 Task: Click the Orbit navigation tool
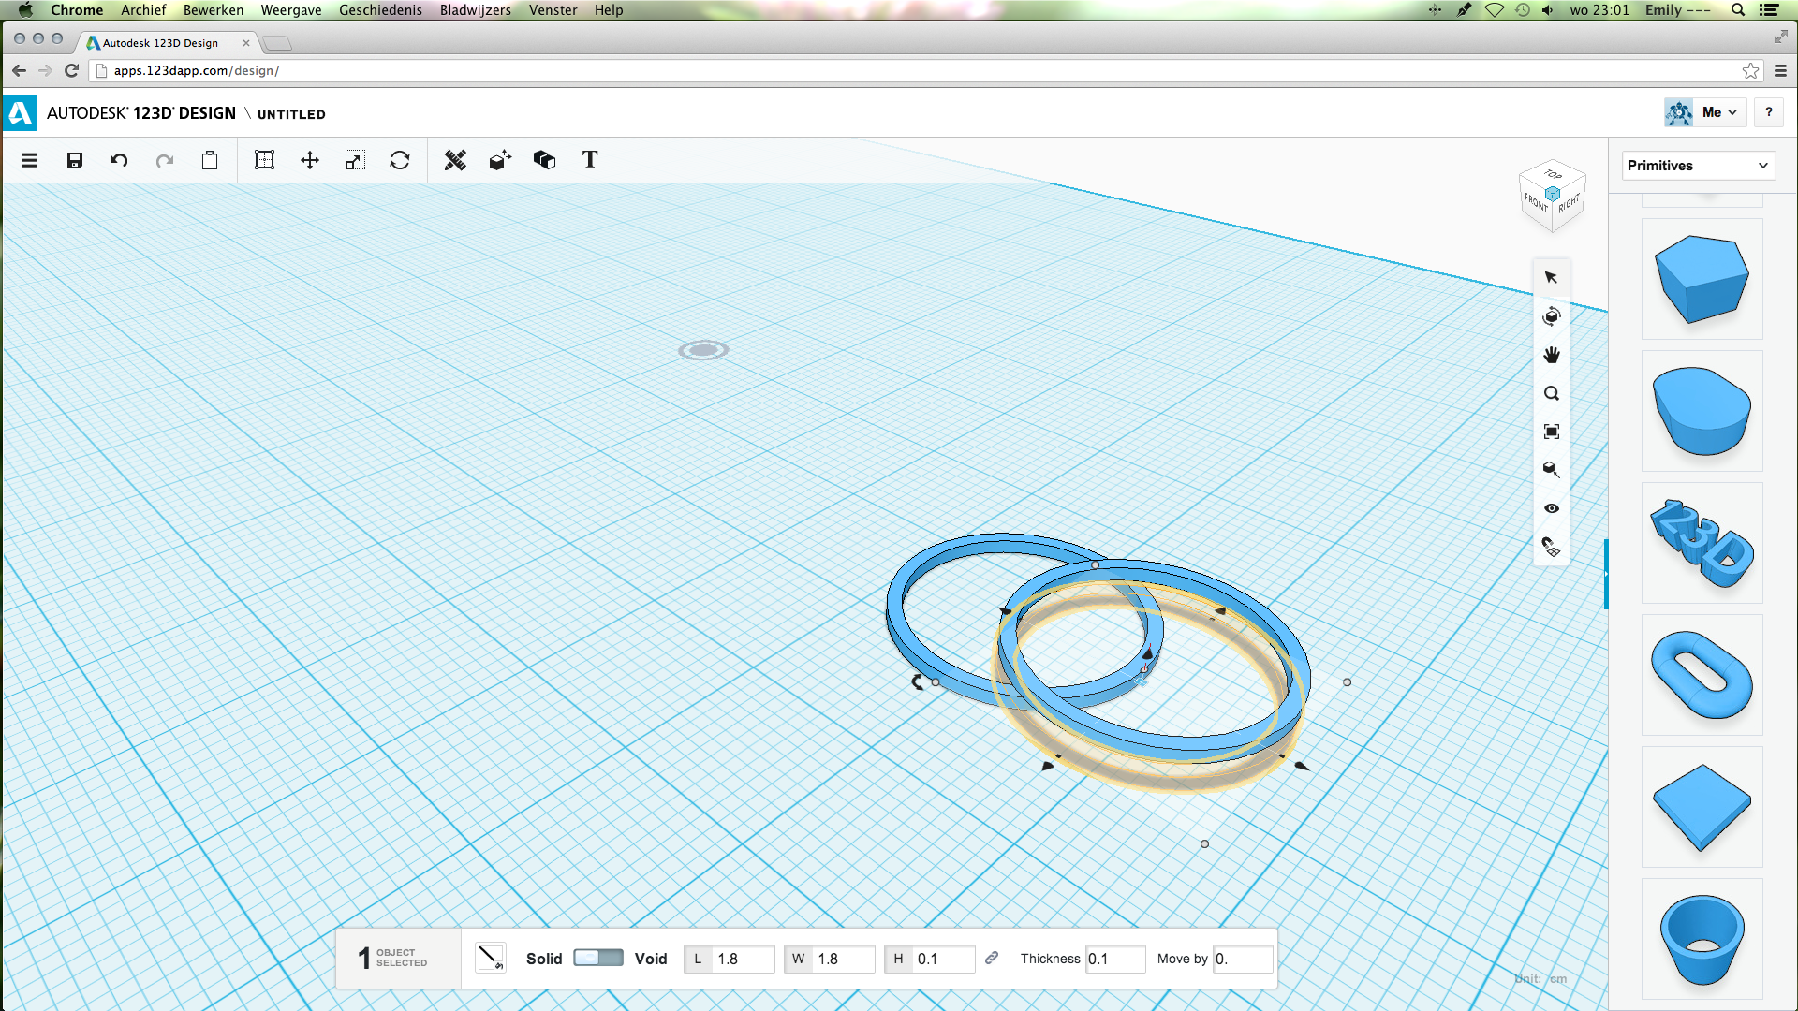1553,316
